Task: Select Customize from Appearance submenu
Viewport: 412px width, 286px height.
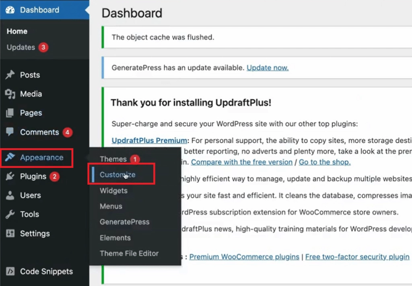Action: [117, 174]
